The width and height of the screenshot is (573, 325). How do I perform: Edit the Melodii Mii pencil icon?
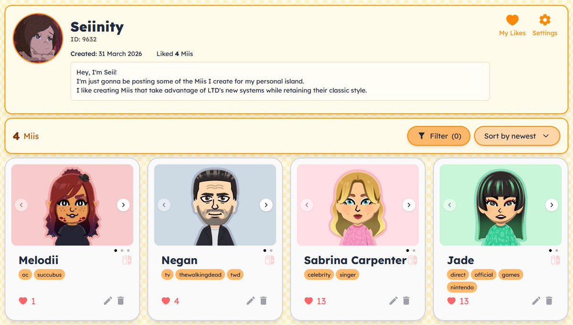[108, 301]
